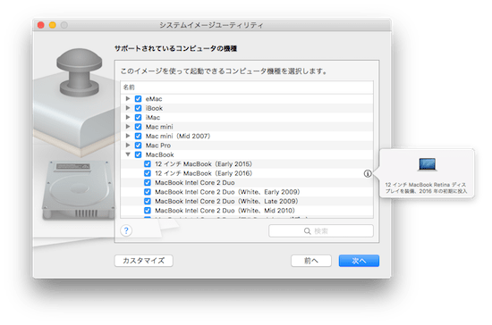Open help with the question mark button
The image size is (492, 325).
(126, 230)
